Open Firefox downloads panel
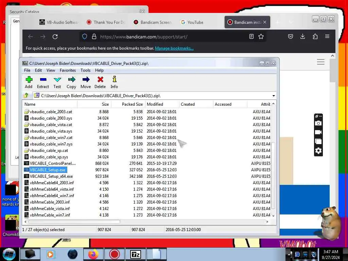This screenshot has height=261, width=348. tap(302, 36)
